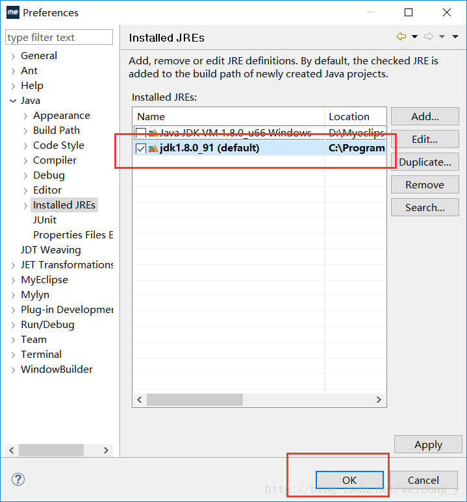467x502 pixels.
Task: Open the Installed JREs view menu triangle
Action: click(x=455, y=37)
